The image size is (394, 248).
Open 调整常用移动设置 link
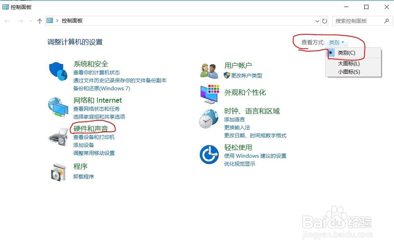tap(94, 153)
